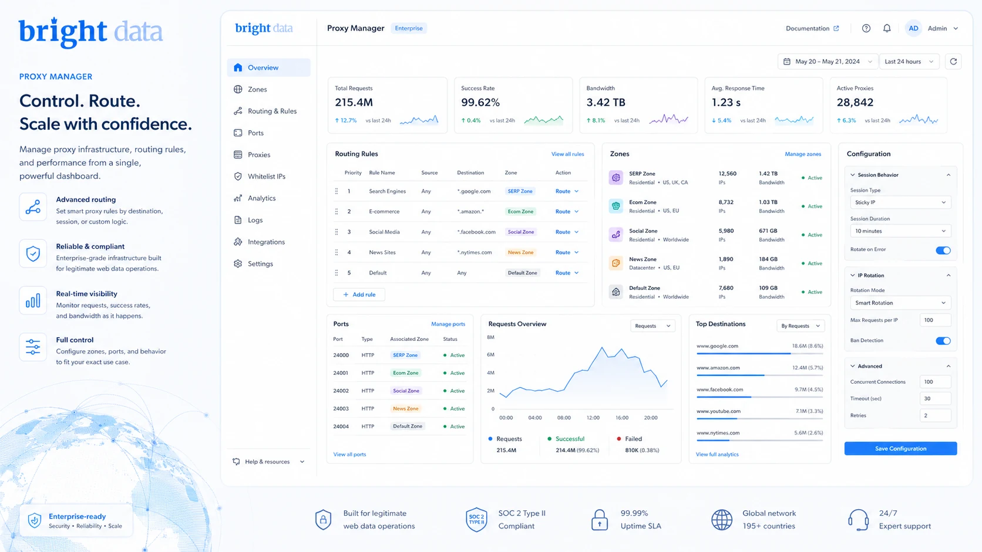This screenshot has height=552, width=982.
Task: Open the notifications bell icon
Action: pyautogui.click(x=887, y=28)
